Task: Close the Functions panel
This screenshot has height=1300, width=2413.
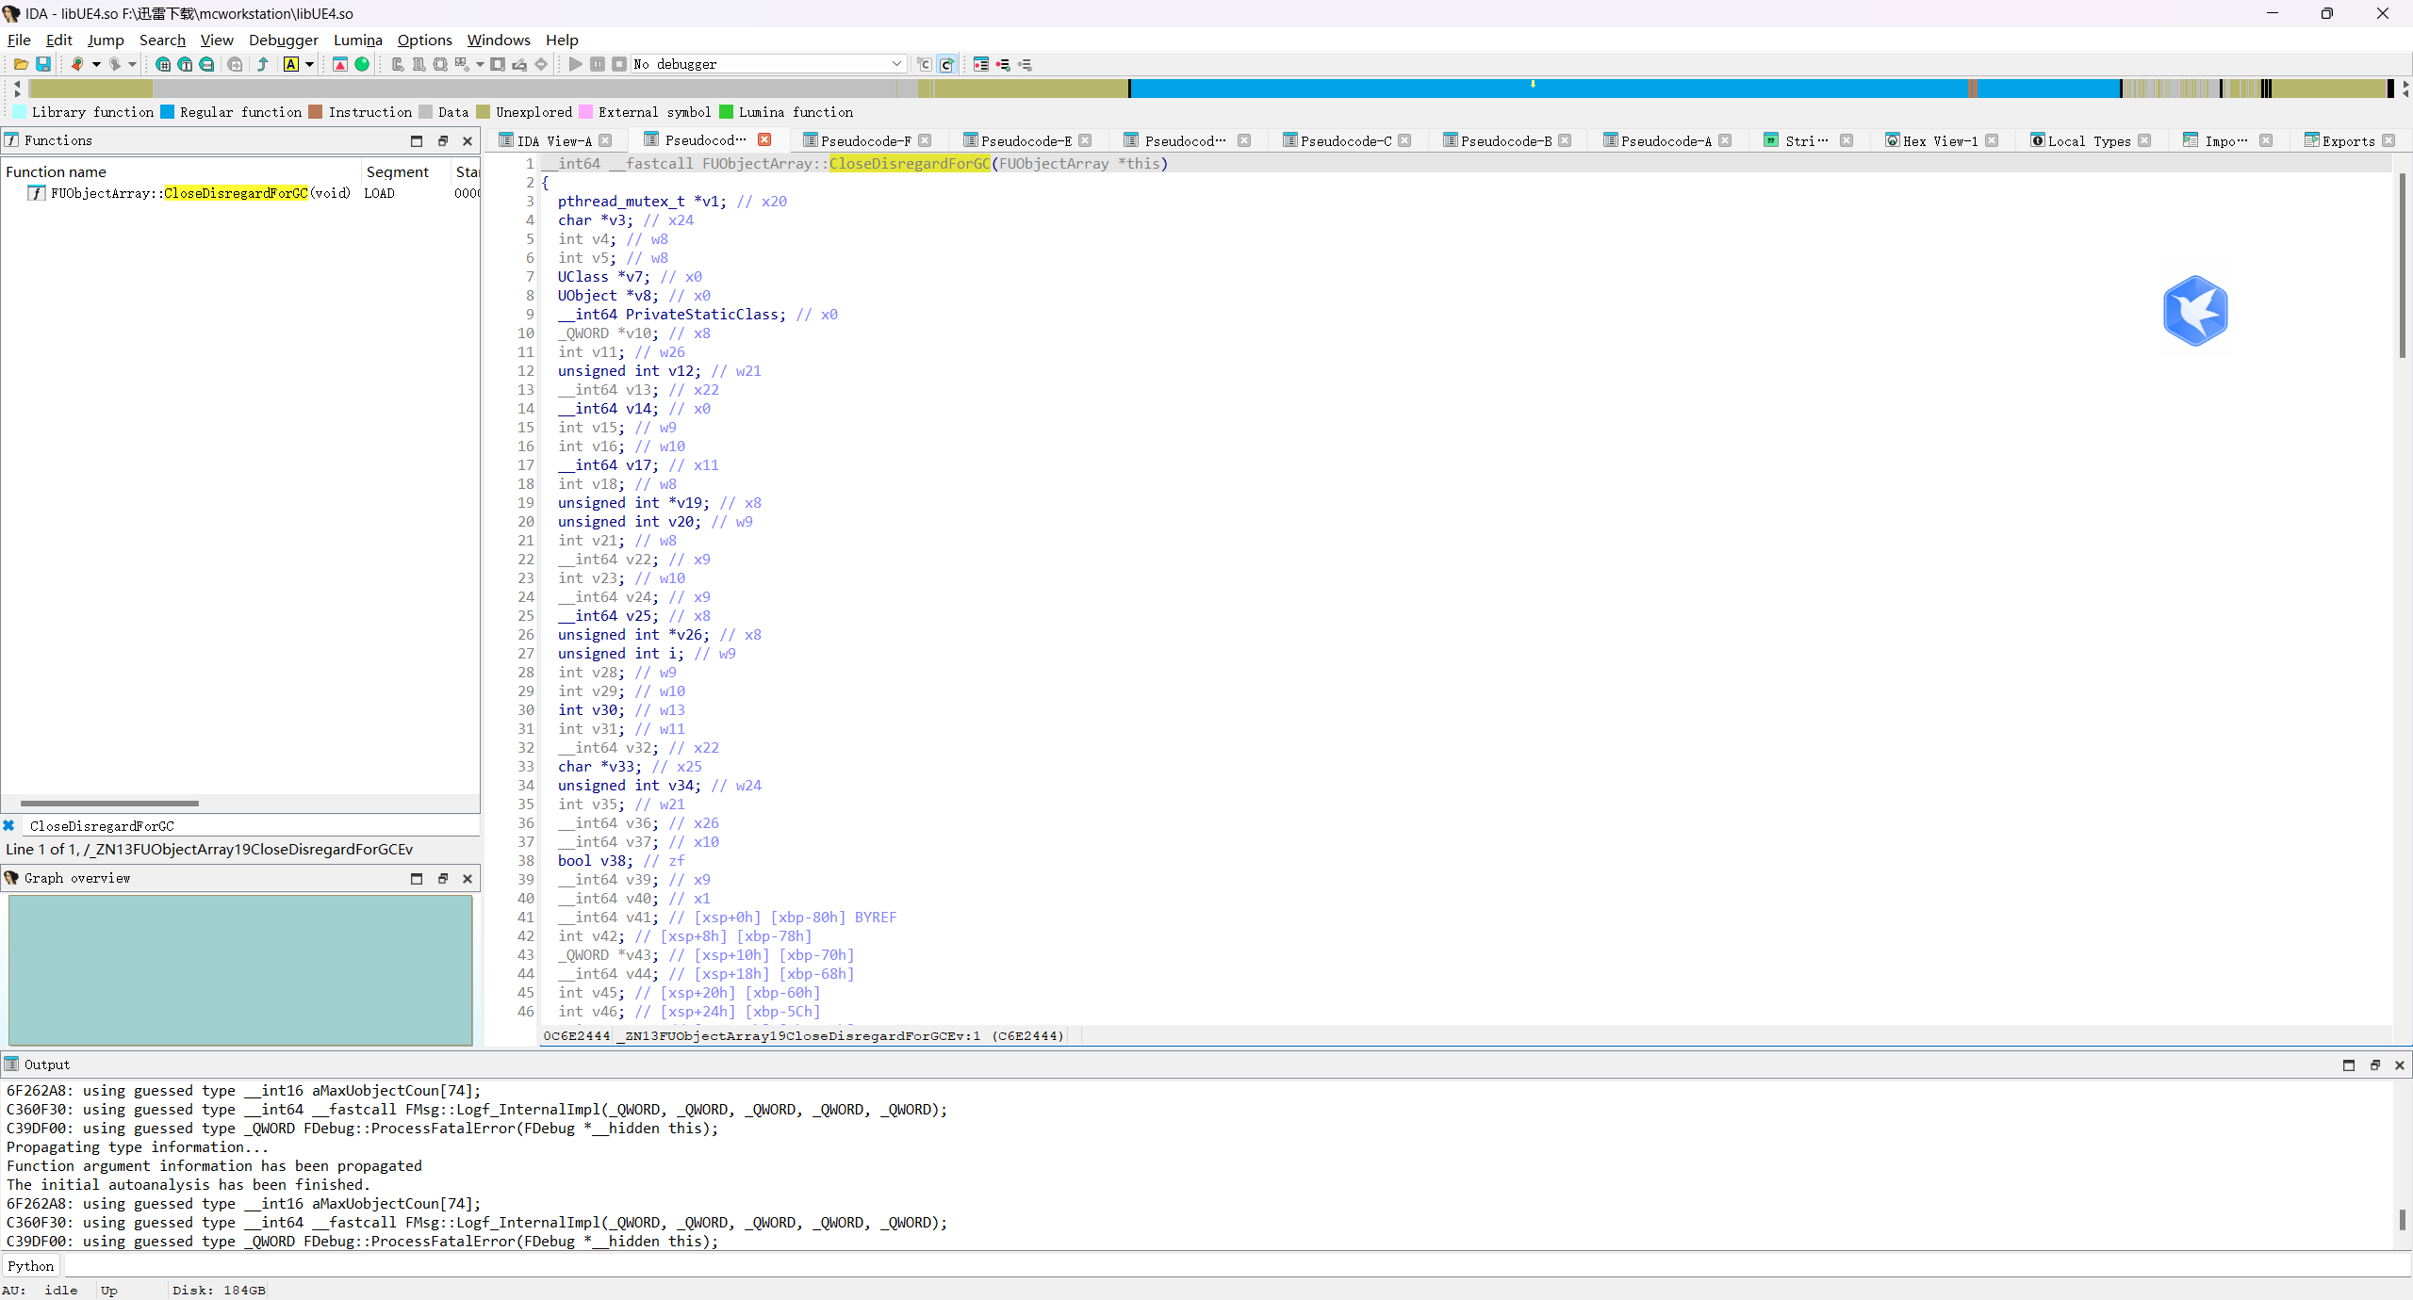Action: coord(468,140)
